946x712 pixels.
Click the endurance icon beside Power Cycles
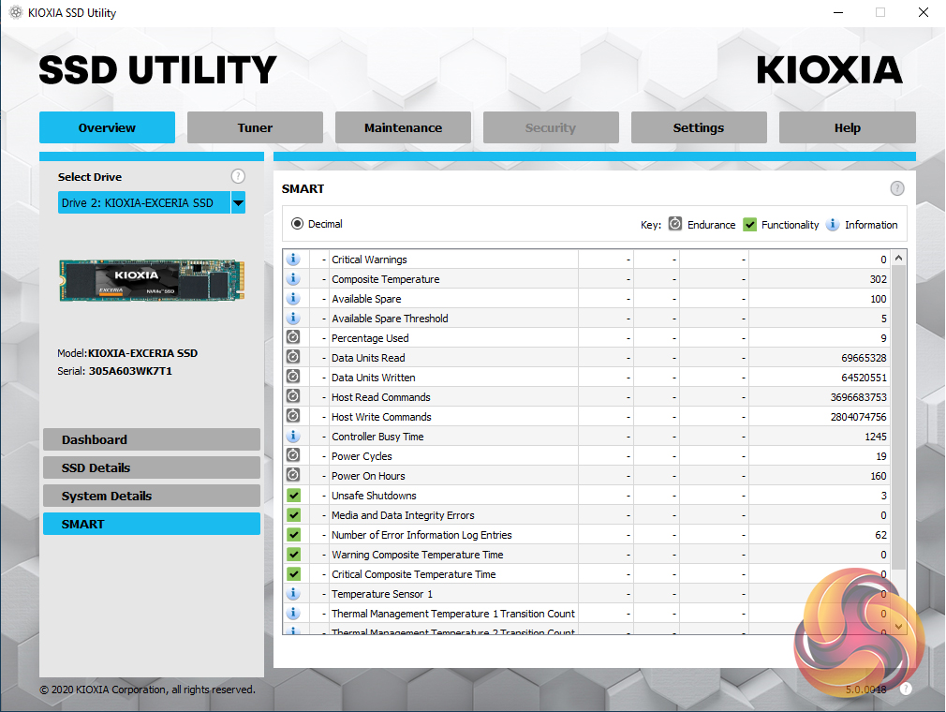pyautogui.click(x=293, y=455)
